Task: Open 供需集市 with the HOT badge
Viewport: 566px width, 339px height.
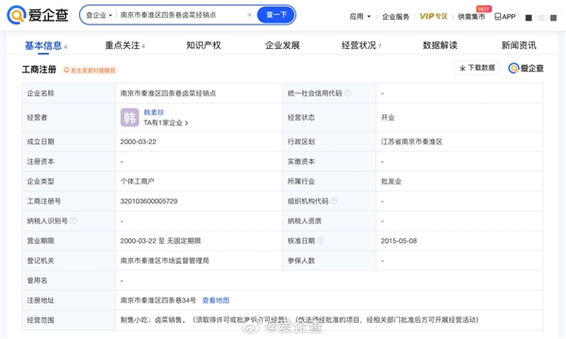Action: (x=472, y=17)
